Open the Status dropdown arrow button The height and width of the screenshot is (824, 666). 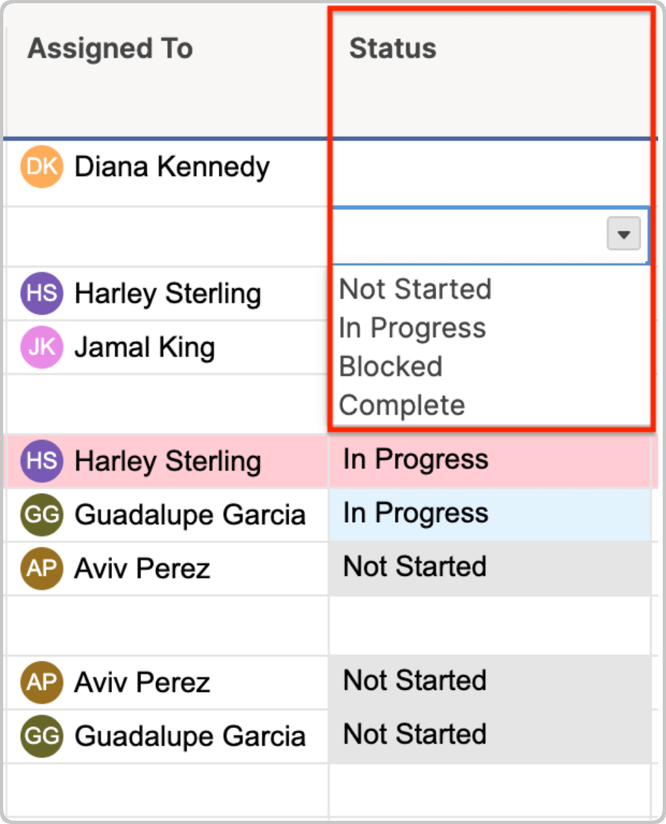coord(623,234)
